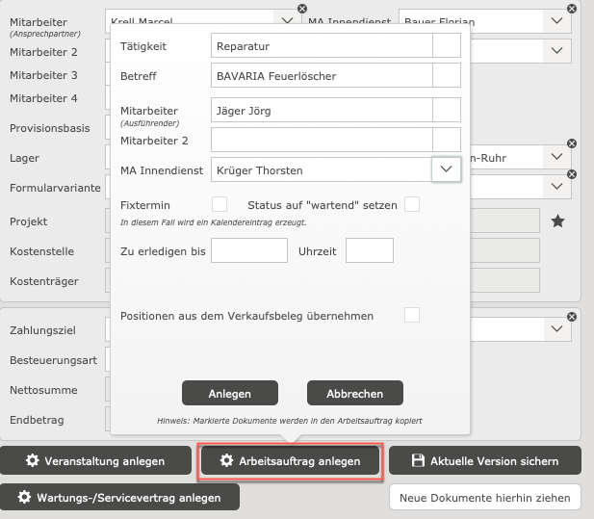Click the MA Innendienst Krüger Thorsten field
This screenshot has height=519, width=594.
coord(322,169)
